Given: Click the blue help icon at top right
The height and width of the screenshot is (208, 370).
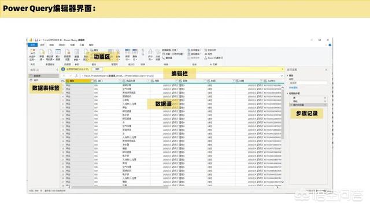Looking at the screenshot, I should 330,45.
